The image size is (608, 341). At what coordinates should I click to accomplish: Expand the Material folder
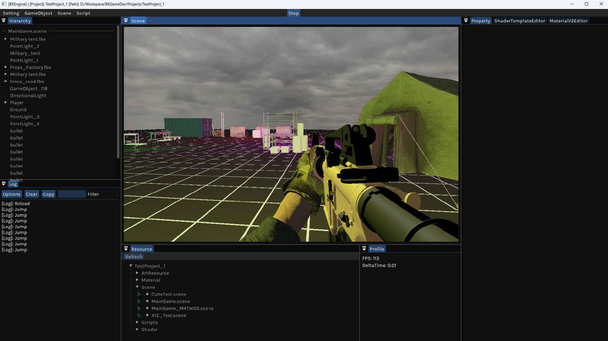[x=137, y=280]
